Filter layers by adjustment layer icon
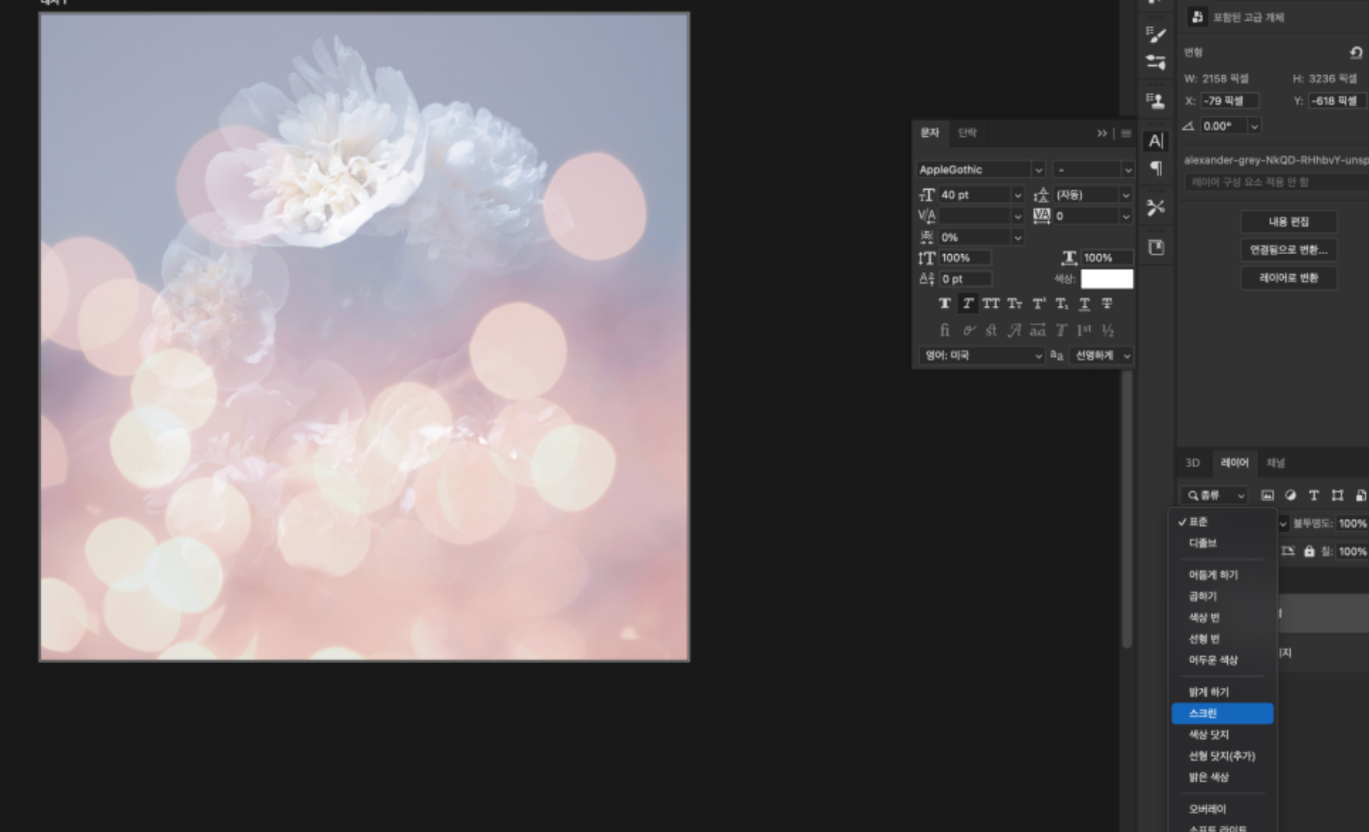Image resolution: width=1369 pixels, height=832 pixels. 1291,495
